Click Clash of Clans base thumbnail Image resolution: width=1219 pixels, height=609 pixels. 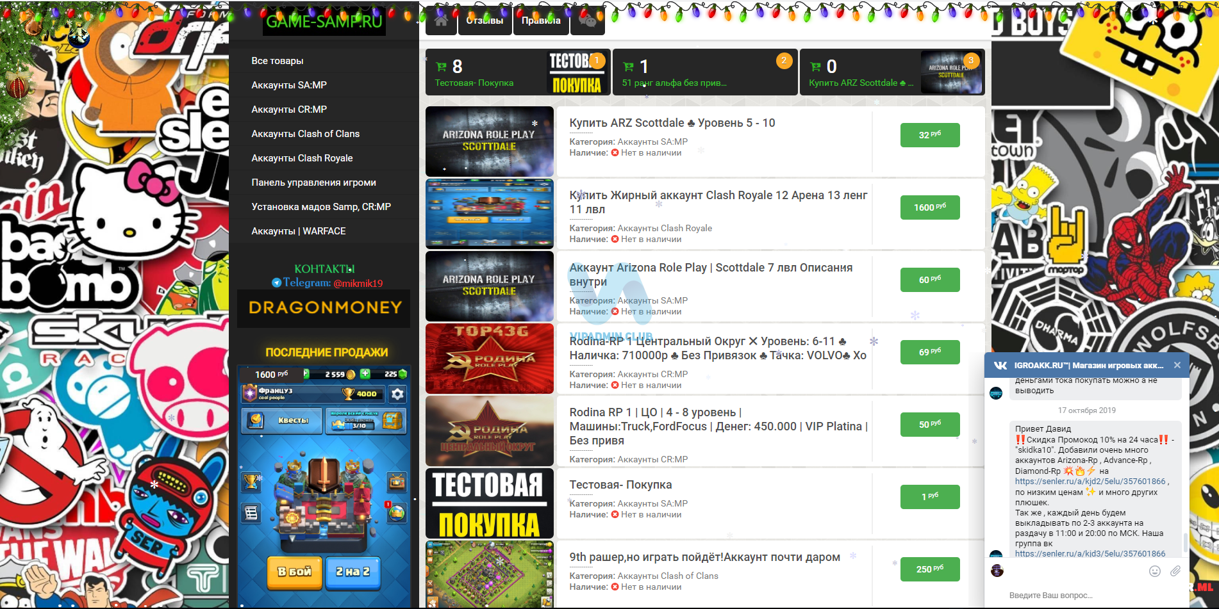click(x=490, y=574)
